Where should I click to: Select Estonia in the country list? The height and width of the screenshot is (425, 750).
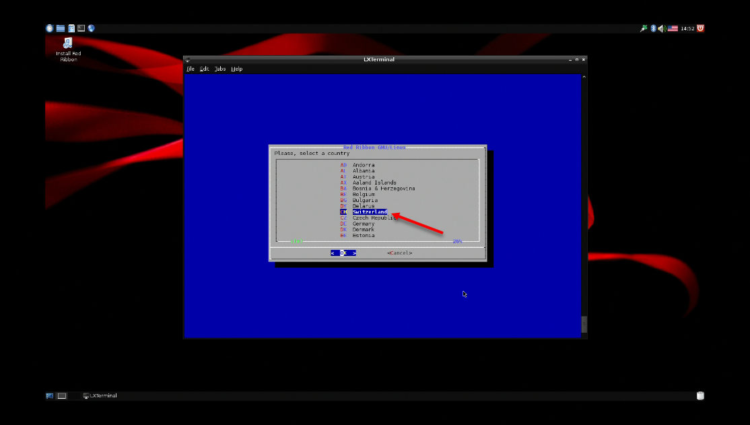tap(357, 236)
